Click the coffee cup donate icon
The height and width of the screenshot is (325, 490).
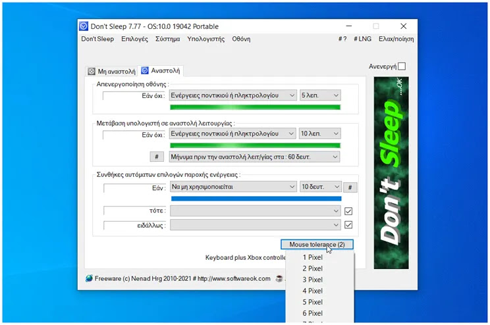(279, 278)
